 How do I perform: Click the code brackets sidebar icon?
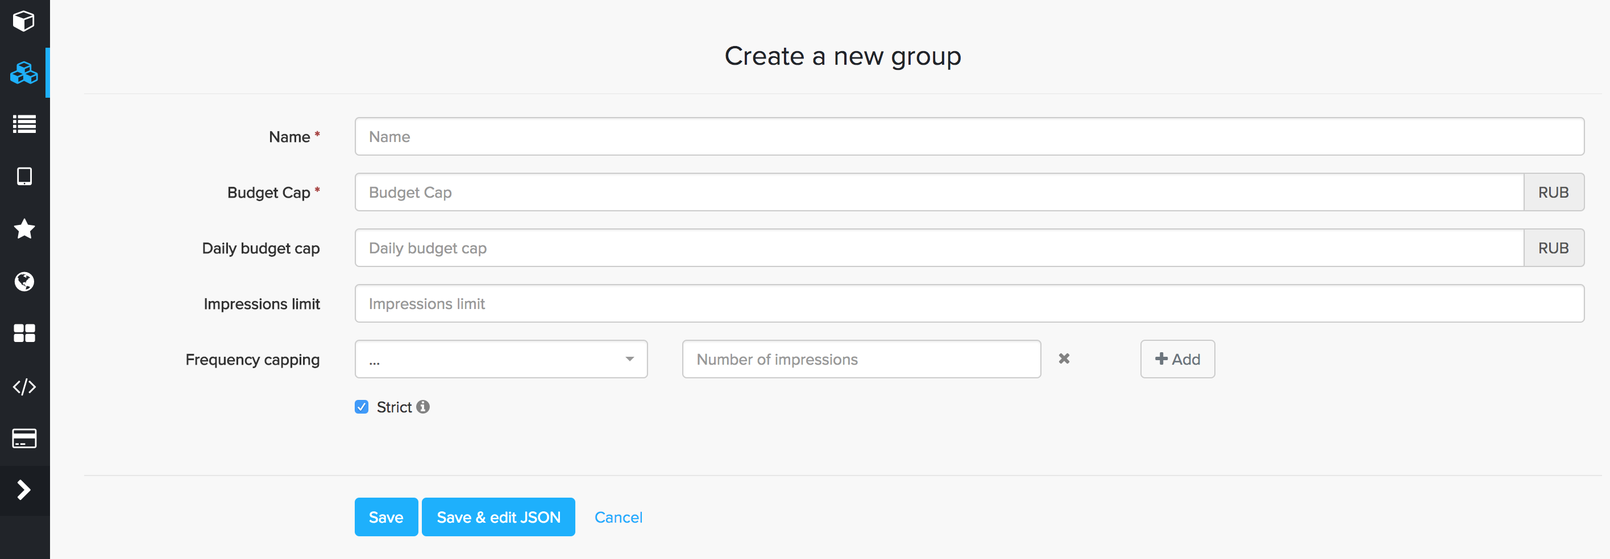pyautogui.click(x=24, y=387)
